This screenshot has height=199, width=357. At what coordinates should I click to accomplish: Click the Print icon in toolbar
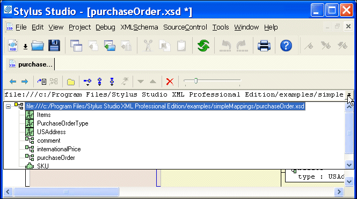[264, 46]
